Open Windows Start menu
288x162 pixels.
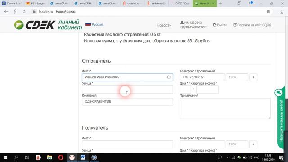click(x=5, y=157)
